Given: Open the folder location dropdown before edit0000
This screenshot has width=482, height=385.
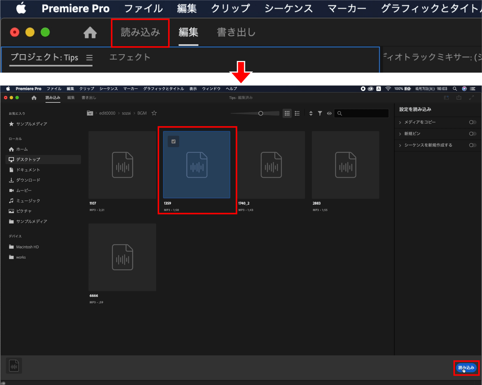Looking at the screenshot, I should [x=90, y=113].
